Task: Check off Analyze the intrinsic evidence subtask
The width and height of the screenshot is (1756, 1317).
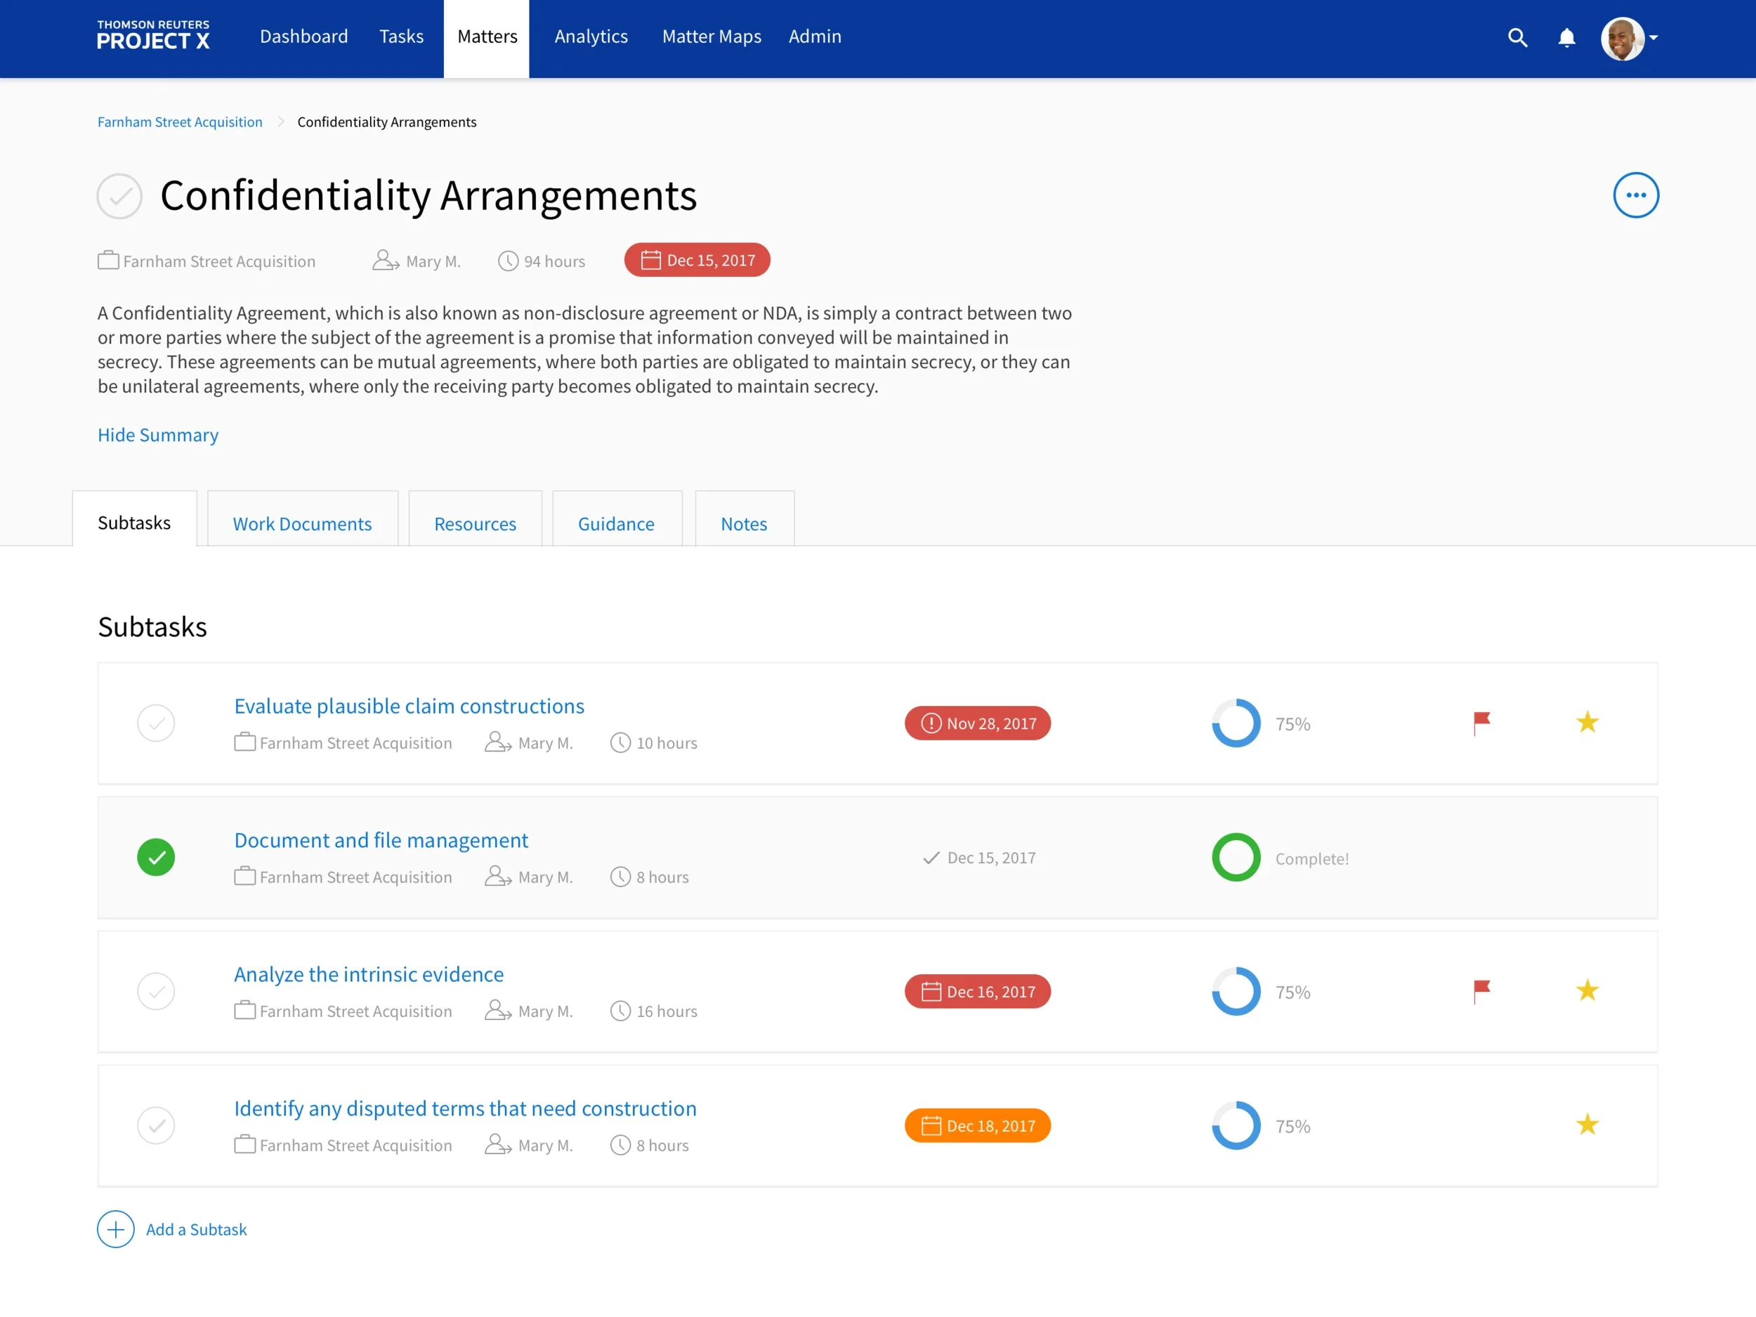Action: pyautogui.click(x=157, y=992)
